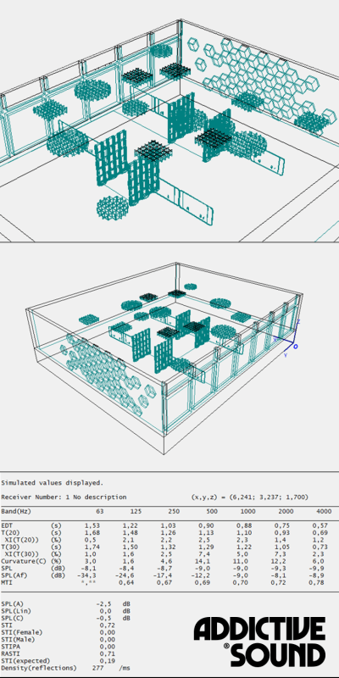This screenshot has height=678, width=339.
Task: Click SPL(Af) value -17,4 at 250 Hz
Action: point(163,575)
